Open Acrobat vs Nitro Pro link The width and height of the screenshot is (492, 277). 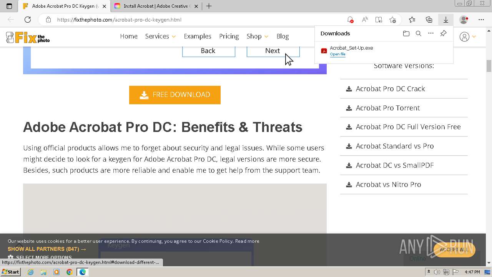pyautogui.click(x=389, y=184)
